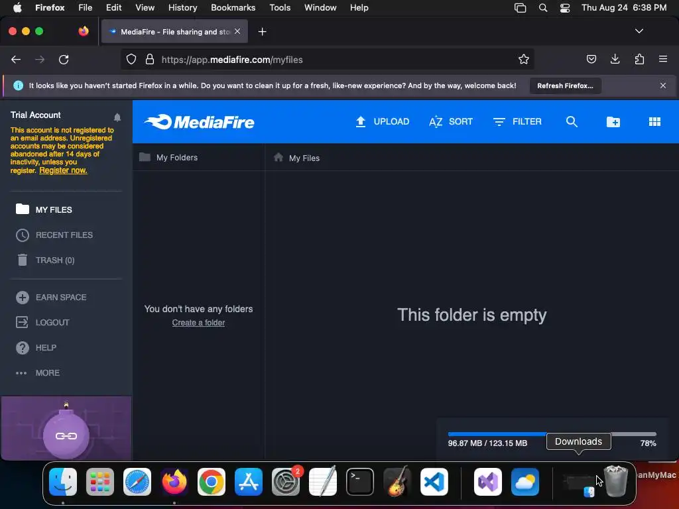Save page to Pocket
The height and width of the screenshot is (509, 679).
tap(591, 59)
